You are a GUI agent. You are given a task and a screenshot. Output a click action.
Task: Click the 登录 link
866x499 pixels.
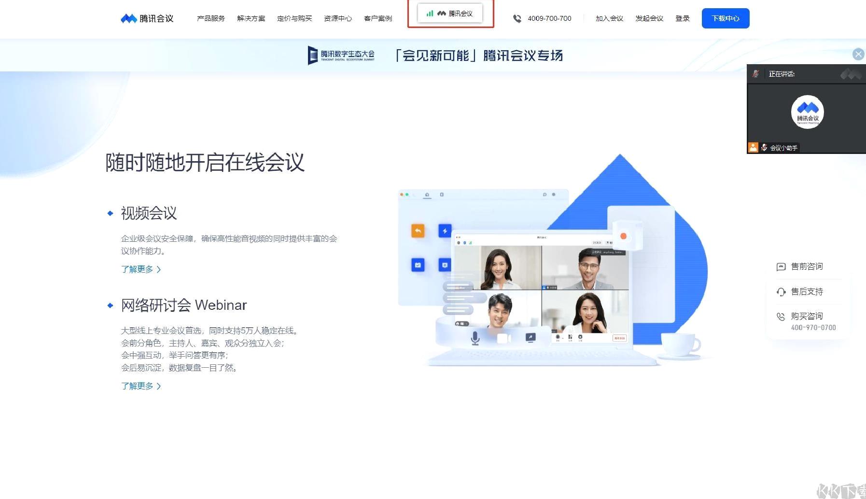pos(683,18)
